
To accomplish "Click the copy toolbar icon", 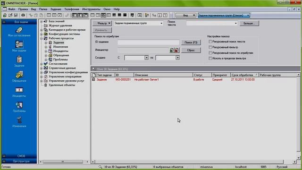I will coord(36,15).
